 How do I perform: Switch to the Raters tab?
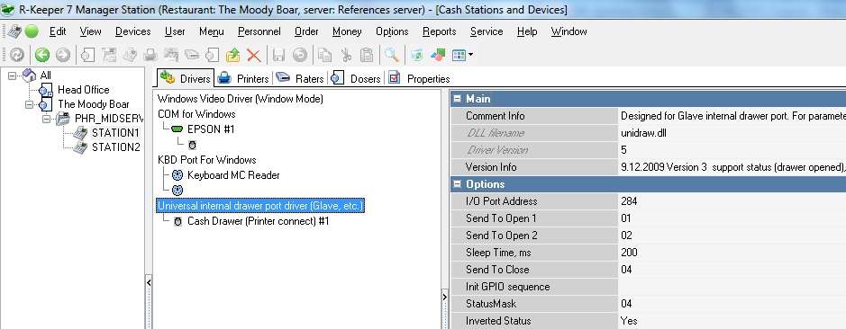pyautogui.click(x=300, y=78)
